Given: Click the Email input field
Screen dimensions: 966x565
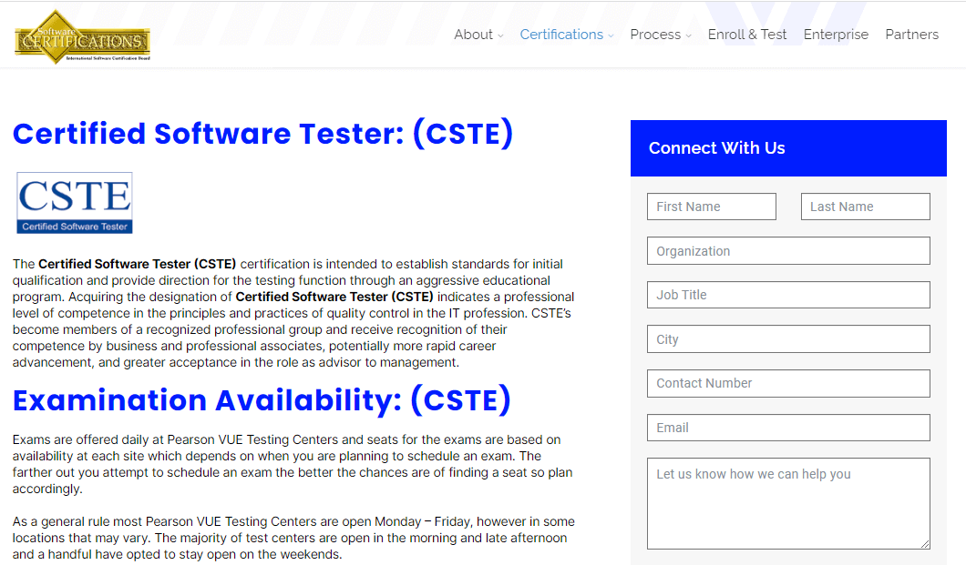Looking at the screenshot, I should coord(787,427).
